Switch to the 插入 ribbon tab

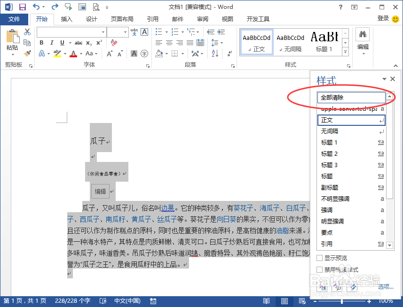click(66, 19)
